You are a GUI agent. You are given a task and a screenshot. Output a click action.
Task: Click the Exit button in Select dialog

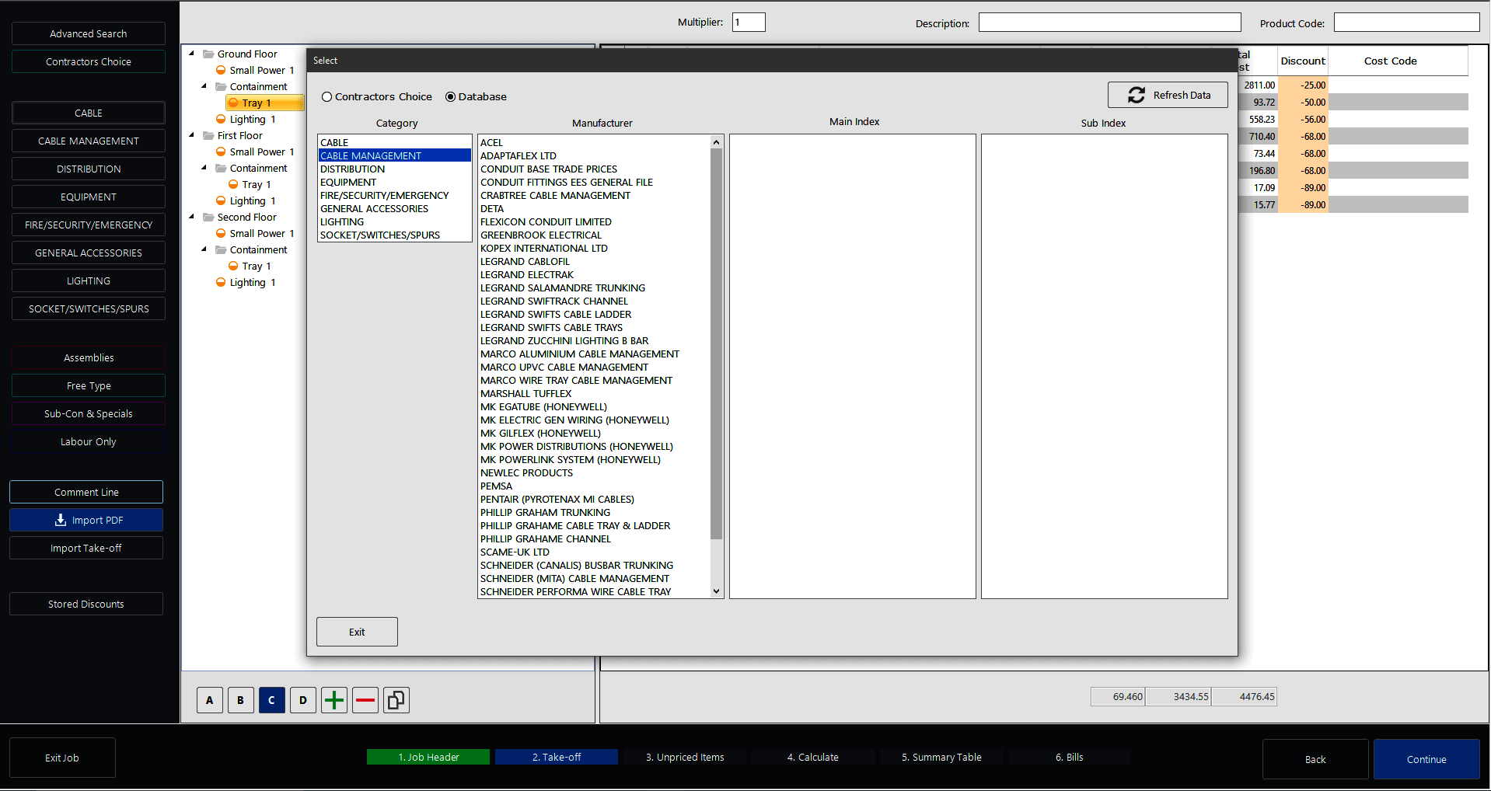point(357,632)
